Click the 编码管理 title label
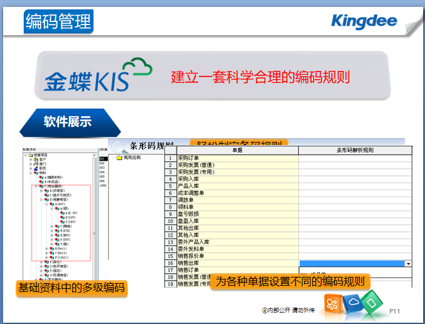Image resolution: width=425 pixels, height=324 pixels. [x=58, y=21]
